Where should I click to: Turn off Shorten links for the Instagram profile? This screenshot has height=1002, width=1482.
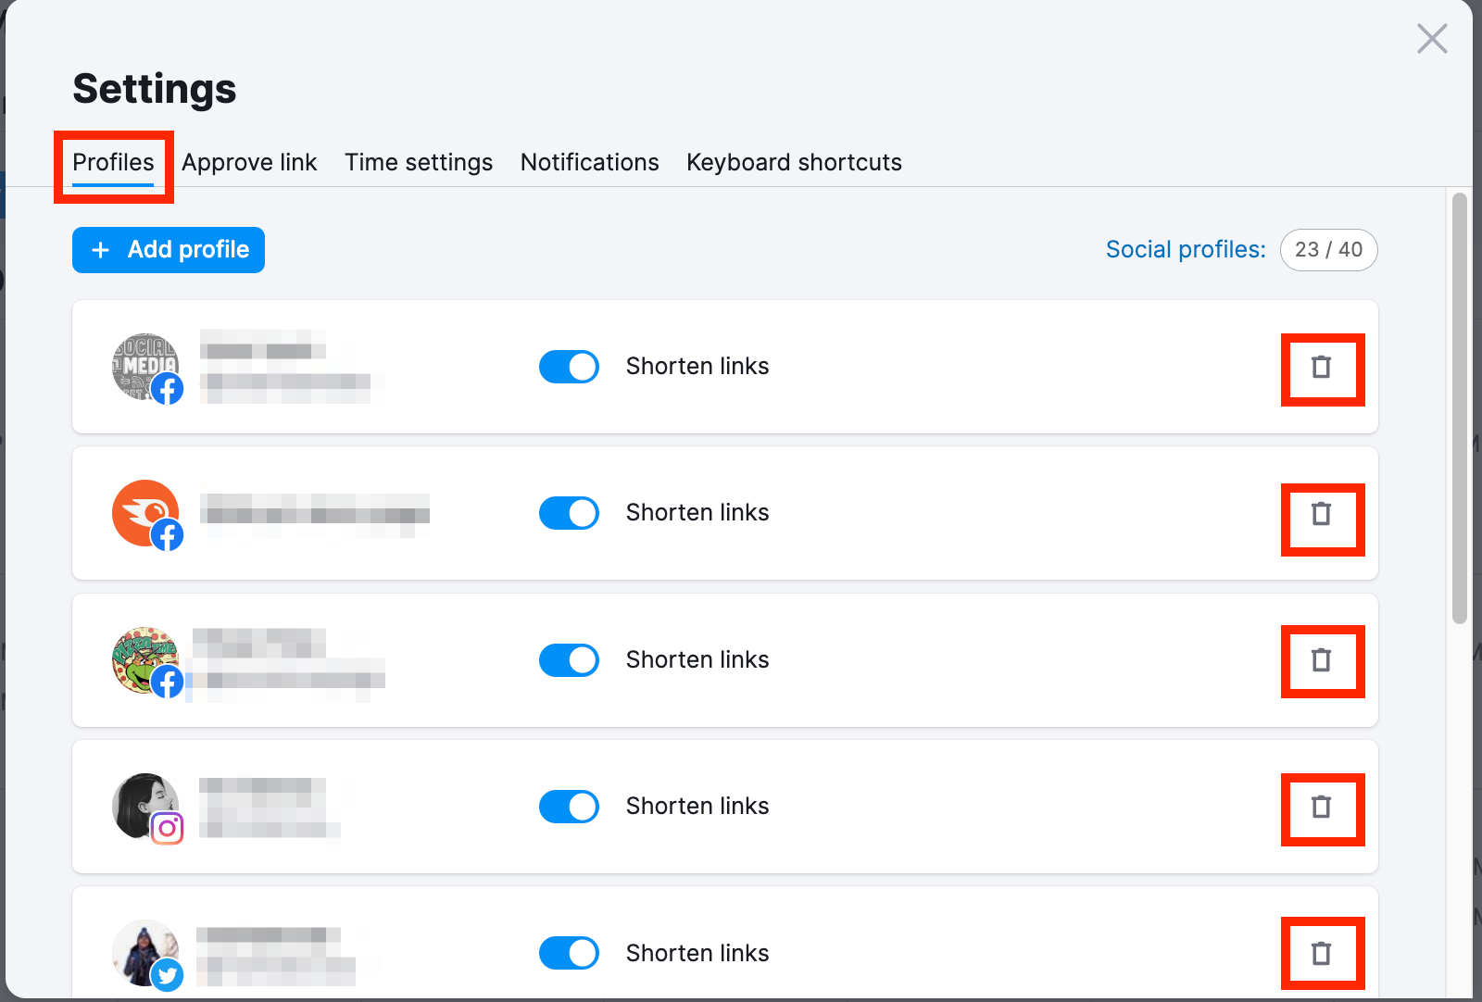tap(568, 806)
